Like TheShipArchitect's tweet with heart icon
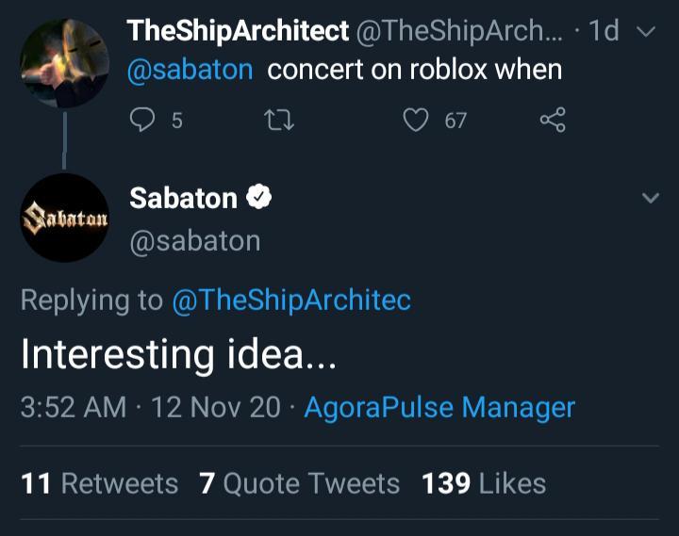The height and width of the screenshot is (536, 679). pyautogui.click(x=416, y=120)
